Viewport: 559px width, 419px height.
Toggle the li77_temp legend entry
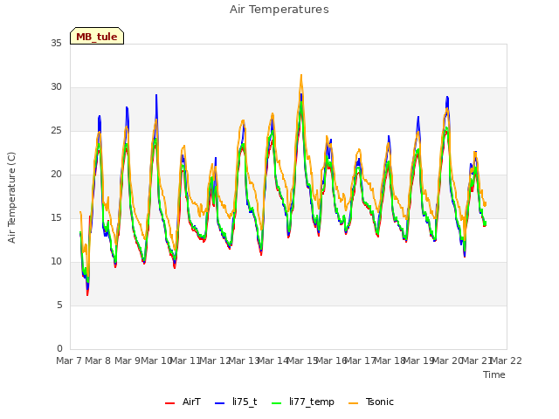303,402
